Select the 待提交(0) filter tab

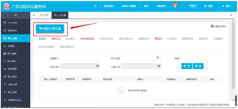click(x=56, y=39)
